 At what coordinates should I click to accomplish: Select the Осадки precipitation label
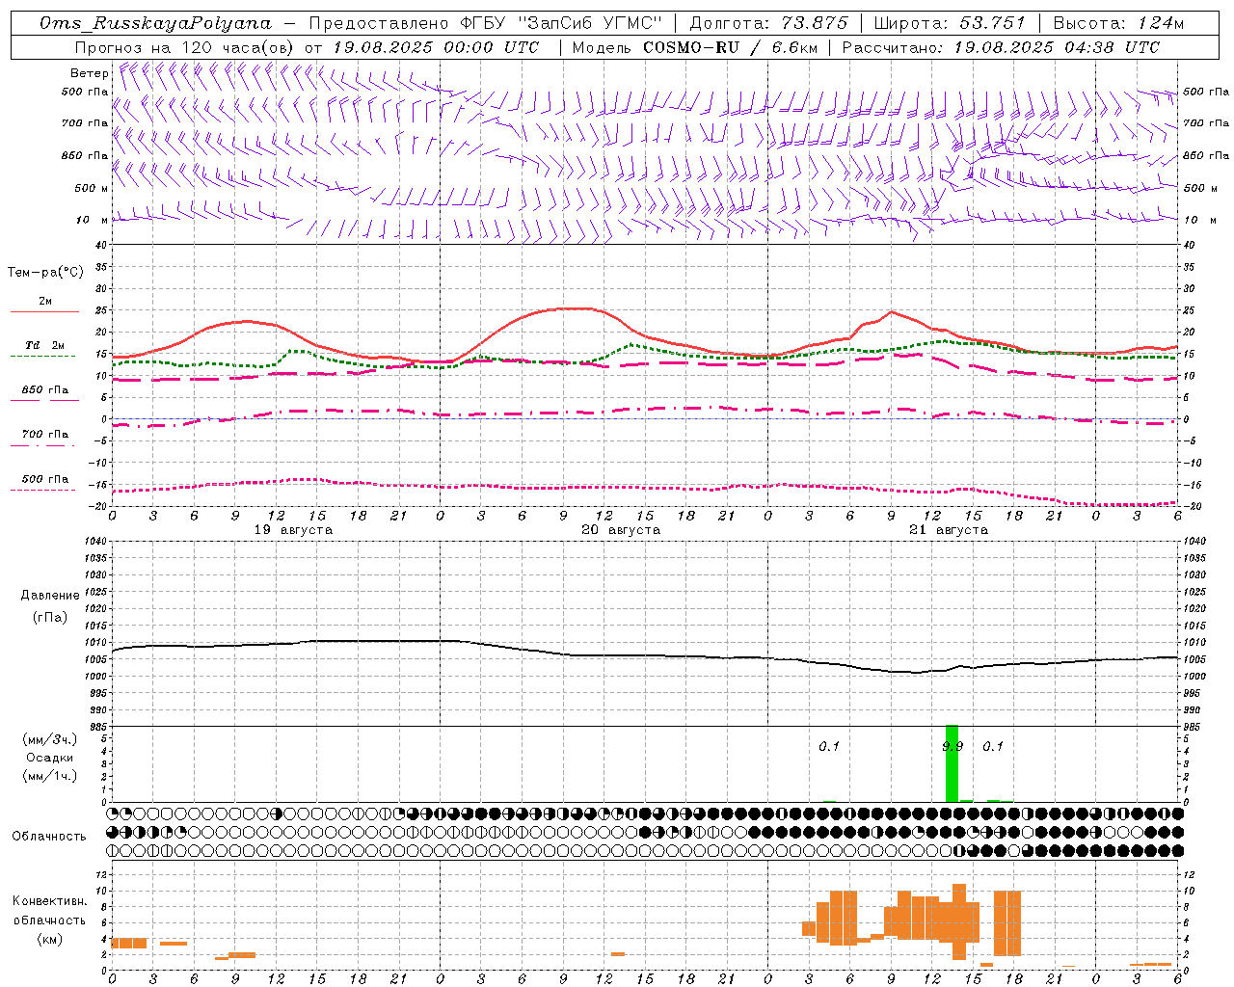point(49,758)
